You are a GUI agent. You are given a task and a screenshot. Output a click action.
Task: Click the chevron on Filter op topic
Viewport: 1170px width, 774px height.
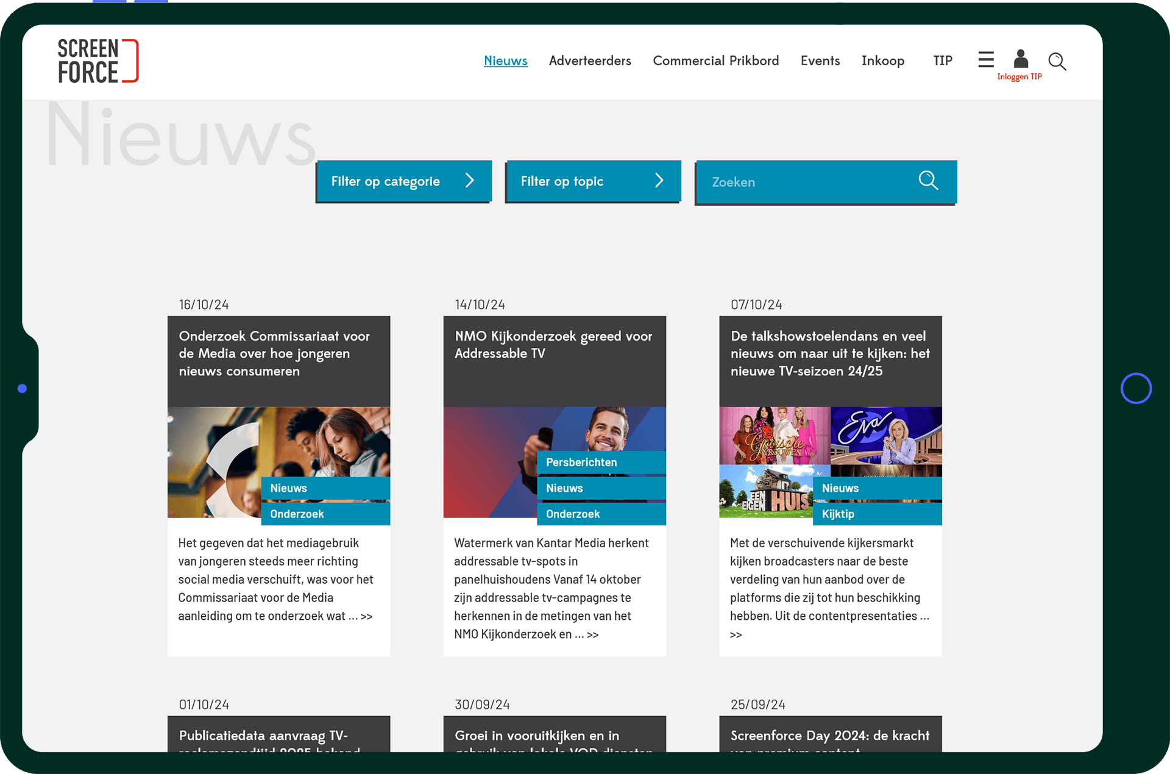659,180
